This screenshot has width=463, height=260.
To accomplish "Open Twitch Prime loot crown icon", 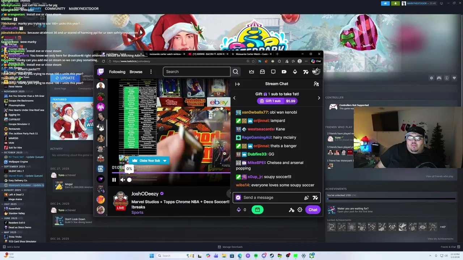I will (251, 71).
